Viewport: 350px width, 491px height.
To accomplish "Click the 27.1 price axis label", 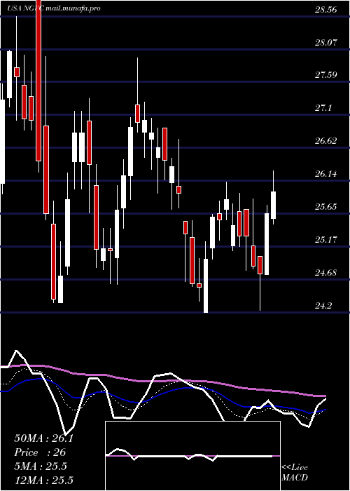I will coord(323,108).
